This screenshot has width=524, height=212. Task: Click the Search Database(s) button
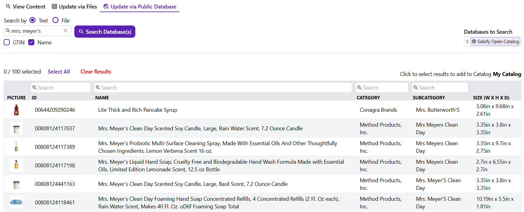tap(105, 32)
